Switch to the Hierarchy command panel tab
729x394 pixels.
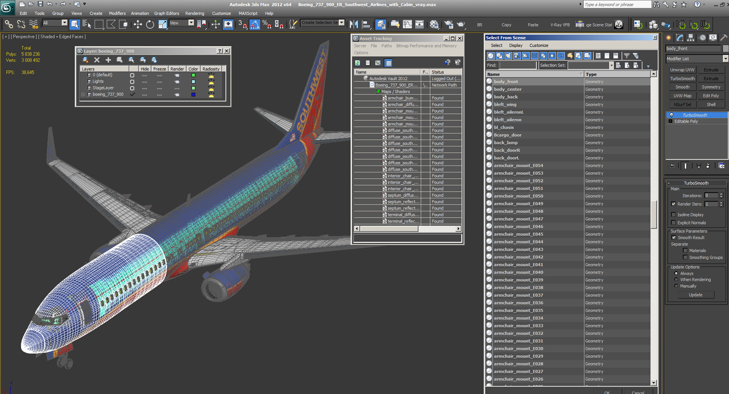tap(691, 38)
